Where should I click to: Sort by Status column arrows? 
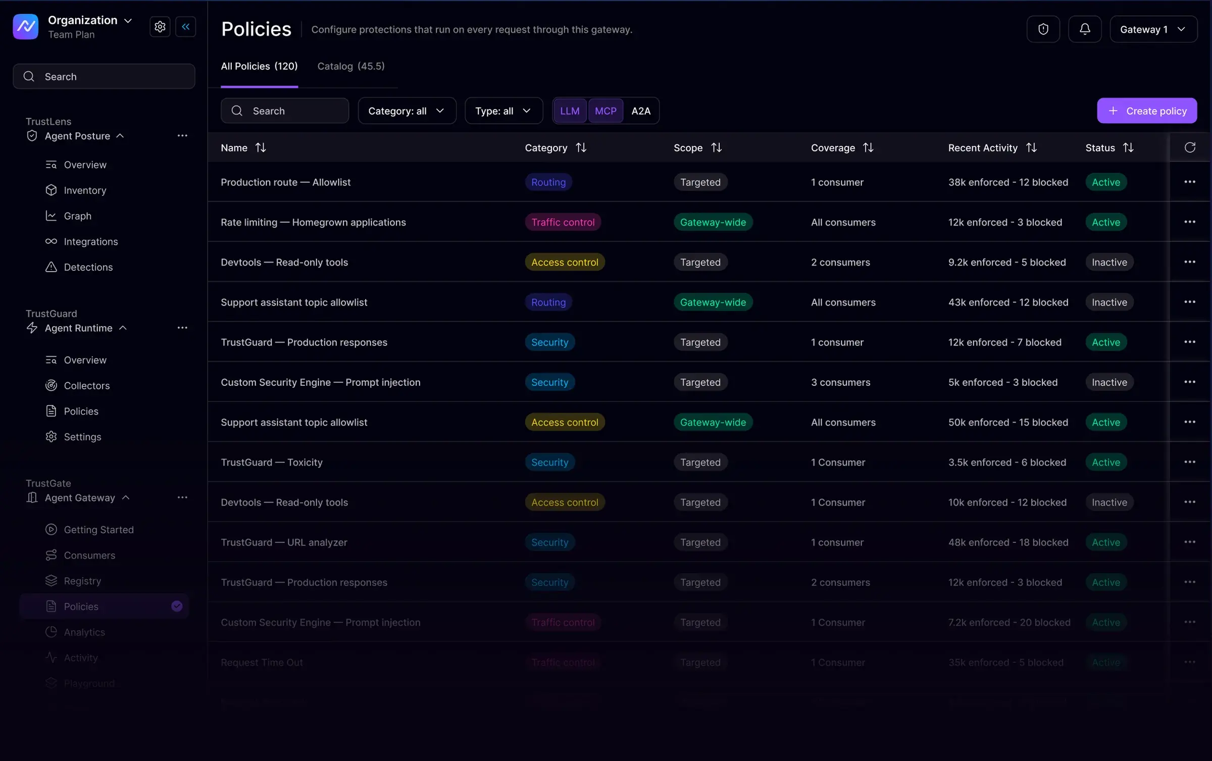tap(1128, 147)
